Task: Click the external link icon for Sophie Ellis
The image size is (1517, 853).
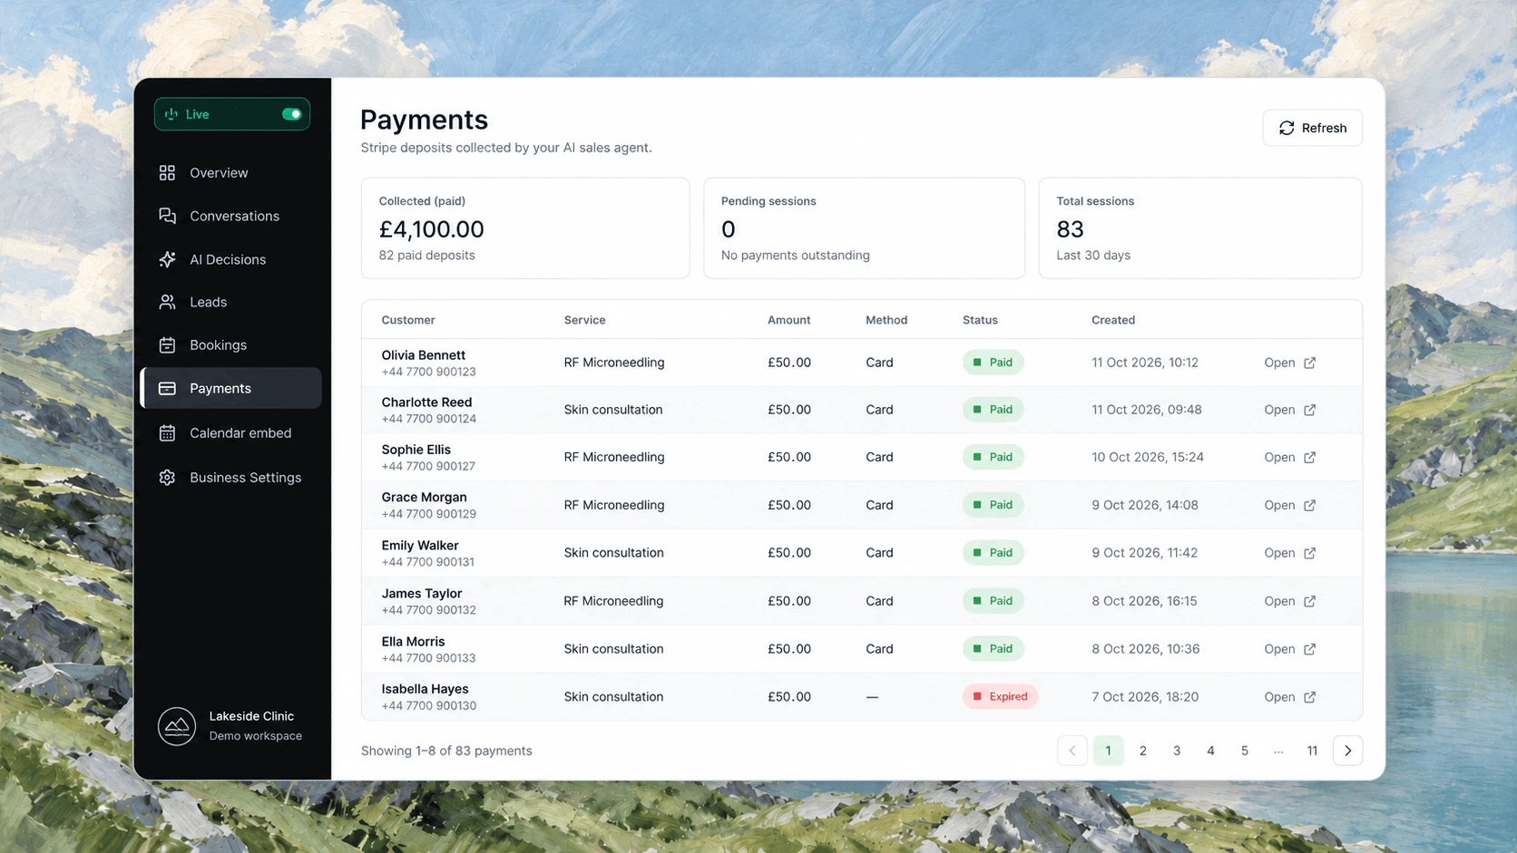Action: tap(1309, 457)
